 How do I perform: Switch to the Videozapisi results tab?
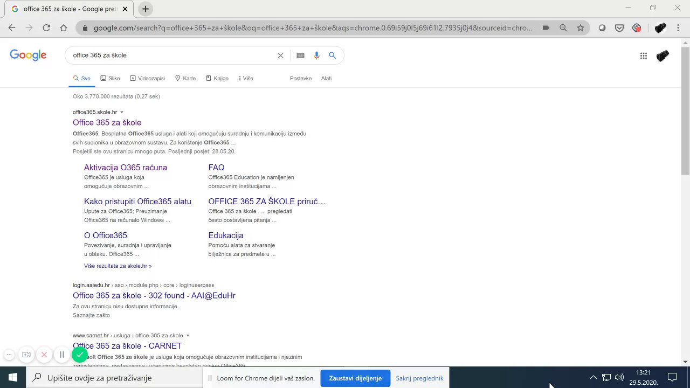click(147, 79)
